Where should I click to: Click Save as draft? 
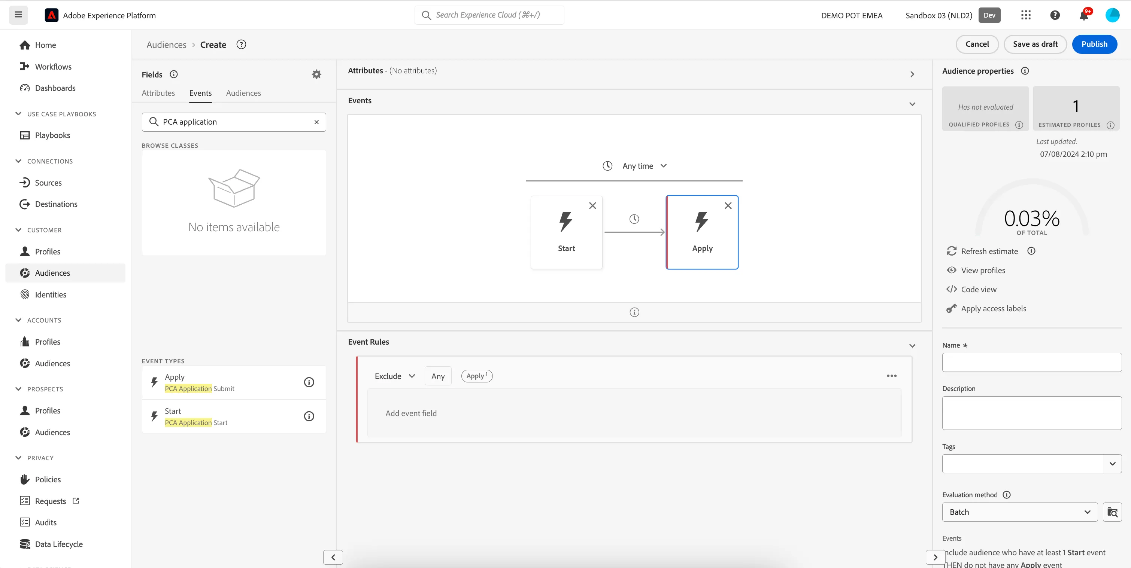click(1035, 44)
